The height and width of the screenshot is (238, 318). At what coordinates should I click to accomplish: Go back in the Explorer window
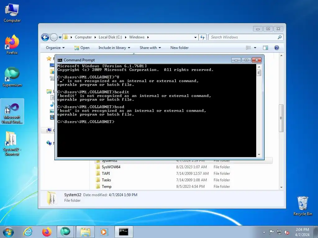pos(45,37)
